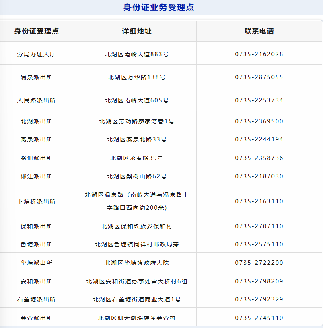Click address 北湖区鲁塘镇同祥村邮政局旁
The height and width of the screenshot is (328, 327).
click(136, 244)
